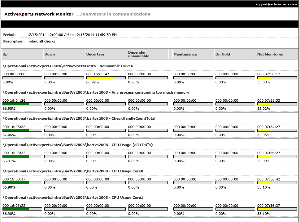Click the ActiveXperts Network Monitor title

39,14
